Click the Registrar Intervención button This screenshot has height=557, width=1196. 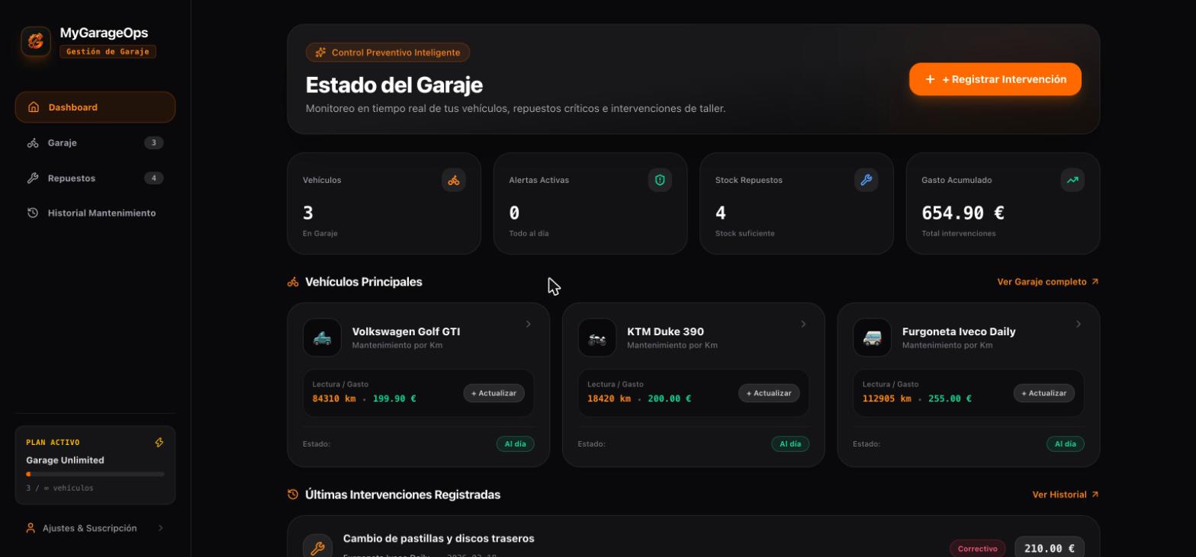995,79
